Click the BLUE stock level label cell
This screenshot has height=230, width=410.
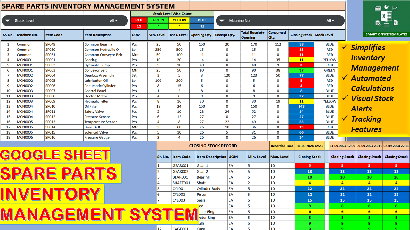202,20
